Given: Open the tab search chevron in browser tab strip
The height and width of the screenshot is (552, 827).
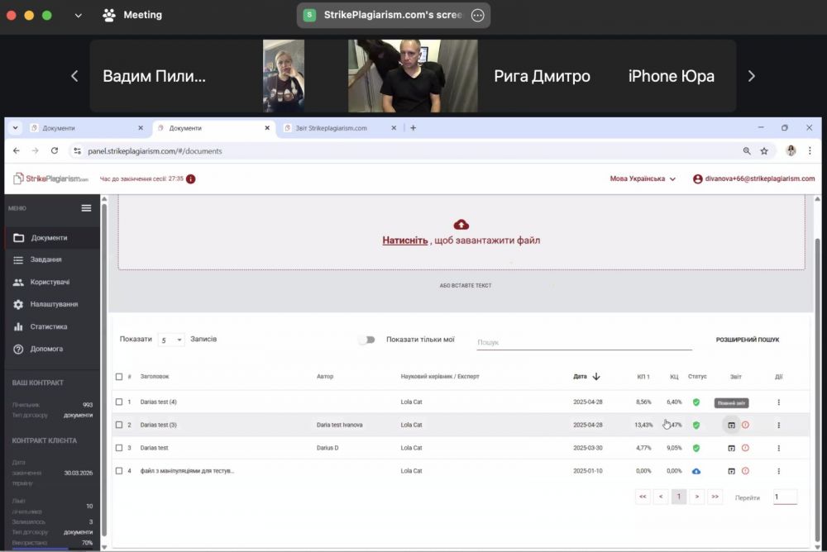Looking at the screenshot, I should pyautogui.click(x=15, y=127).
